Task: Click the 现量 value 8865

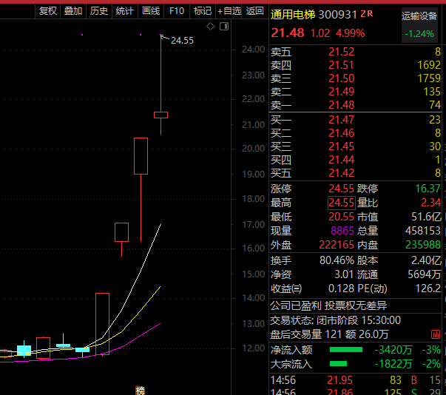Action: (x=342, y=231)
